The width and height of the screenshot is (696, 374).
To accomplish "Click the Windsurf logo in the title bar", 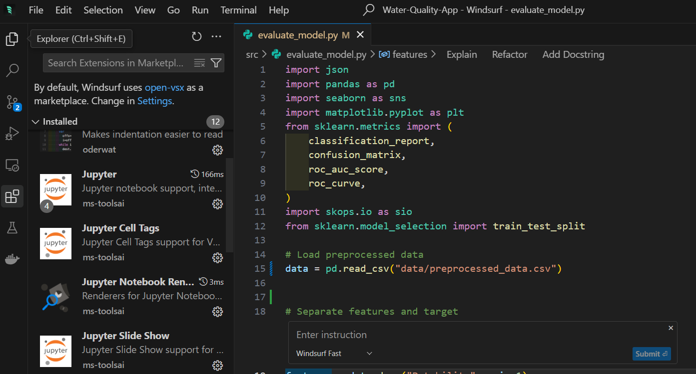I will (x=10, y=10).
